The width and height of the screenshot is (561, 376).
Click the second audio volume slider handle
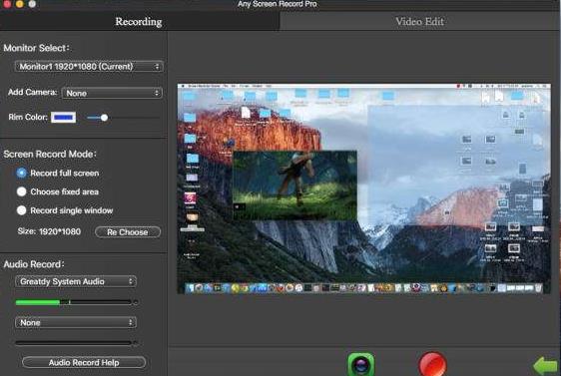(x=136, y=343)
